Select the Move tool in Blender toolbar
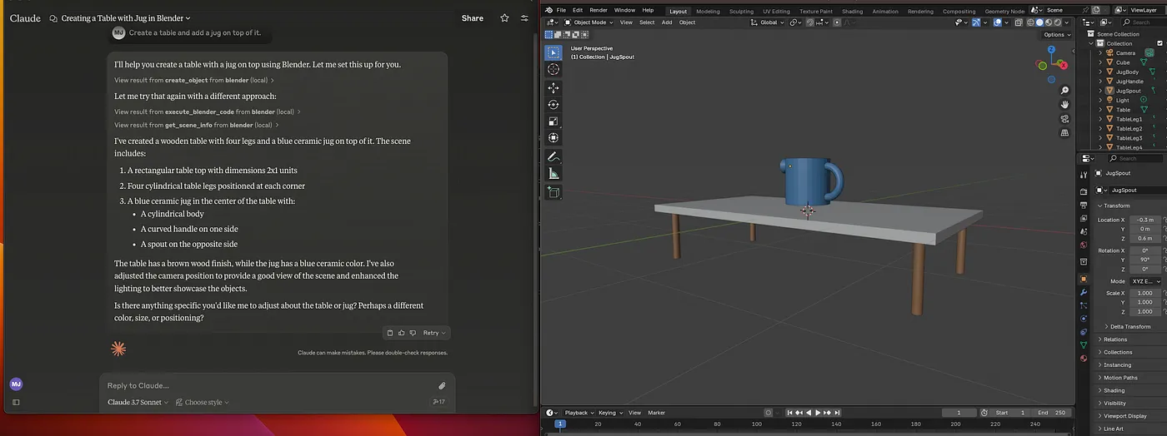This screenshot has width=1167, height=436. (x=553, y=87)
